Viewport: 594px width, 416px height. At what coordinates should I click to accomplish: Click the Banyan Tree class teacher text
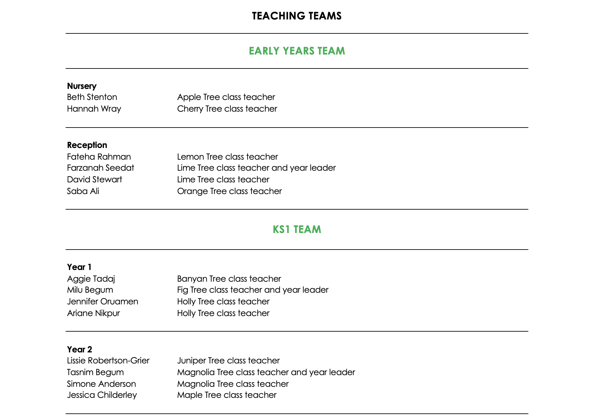[229, 279]
